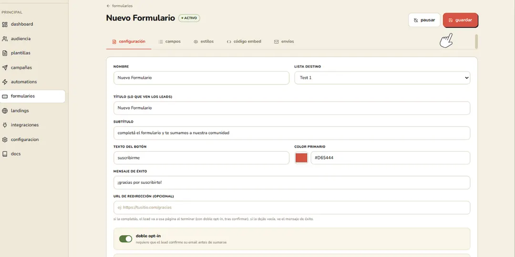The height and width of the screenshot is (257, 515).
Task: Click the doble opt-in label text
Action: click(148, 236)
